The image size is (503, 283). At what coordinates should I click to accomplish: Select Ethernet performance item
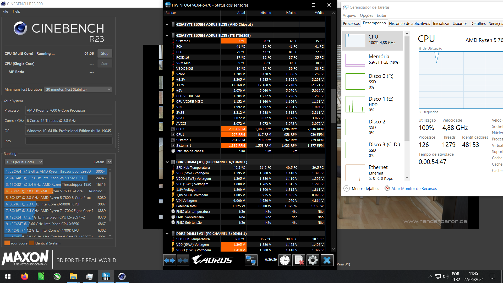point(373,172)
